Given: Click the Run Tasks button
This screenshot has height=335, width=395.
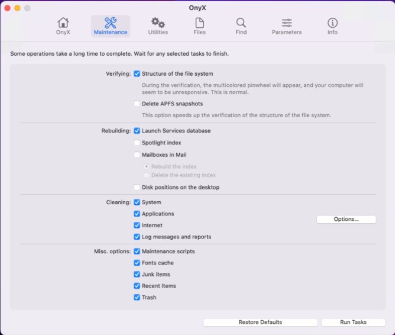Looking at the screenshot, I should coord(353,323).
